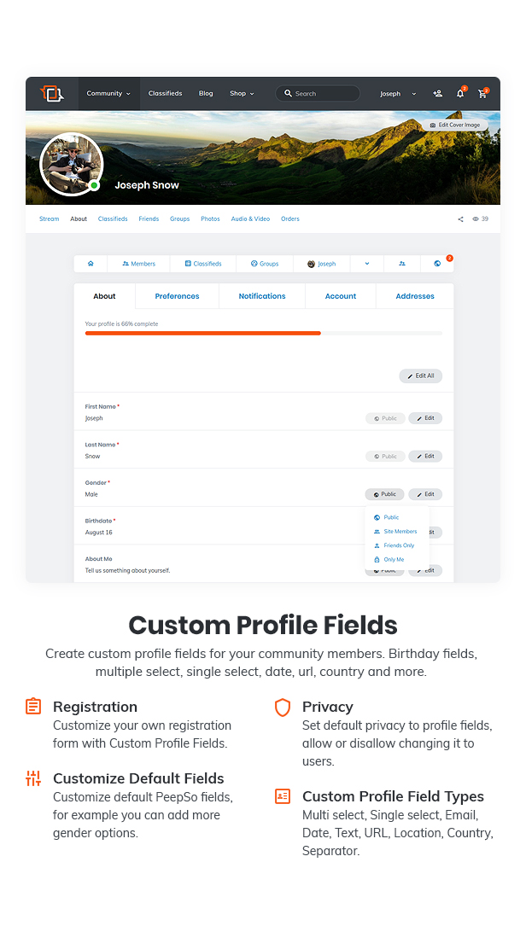
Task: Open the shopping cart icon
Action: click(x=482, y=94)
